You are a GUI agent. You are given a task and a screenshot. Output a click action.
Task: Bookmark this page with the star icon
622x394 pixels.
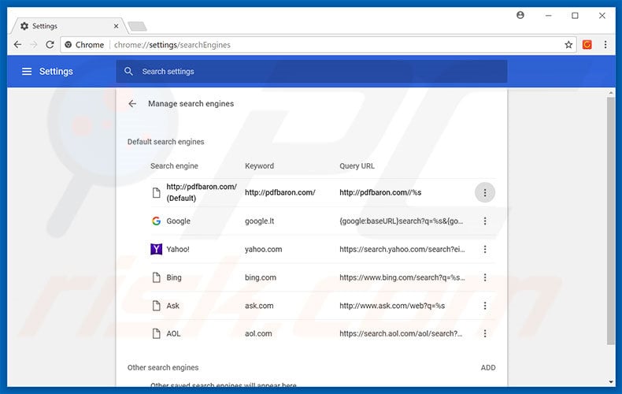[568, 45]
